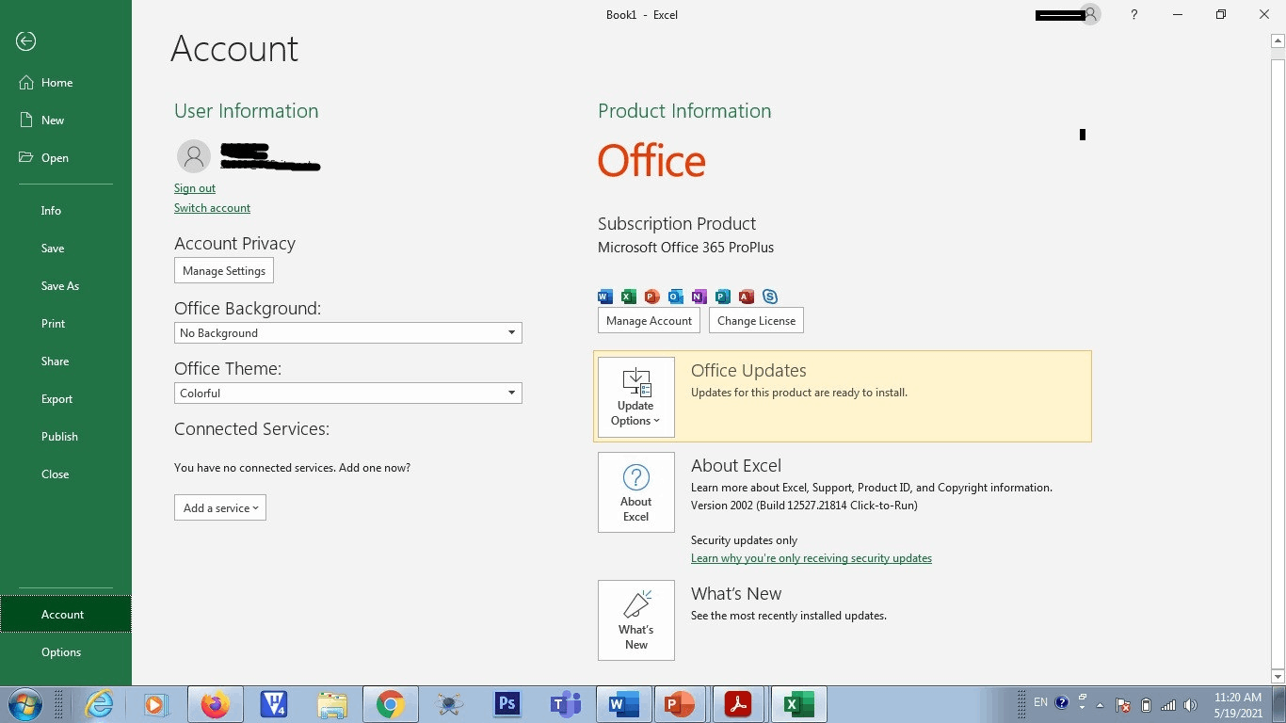Click the About Excel button

636,492
